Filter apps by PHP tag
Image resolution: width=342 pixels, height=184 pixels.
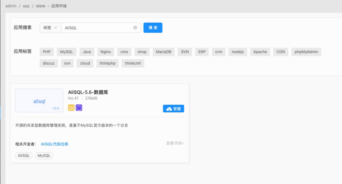click(x=47, y=52)
